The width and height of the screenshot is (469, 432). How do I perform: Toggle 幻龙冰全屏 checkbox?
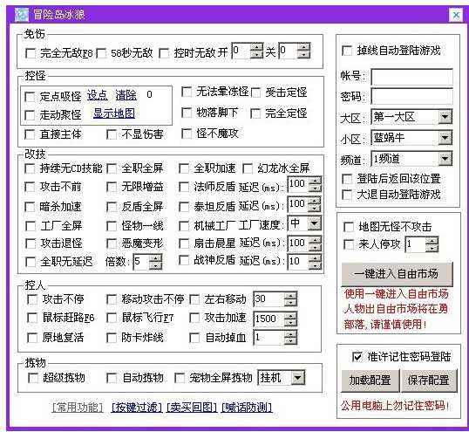[248, 168]
